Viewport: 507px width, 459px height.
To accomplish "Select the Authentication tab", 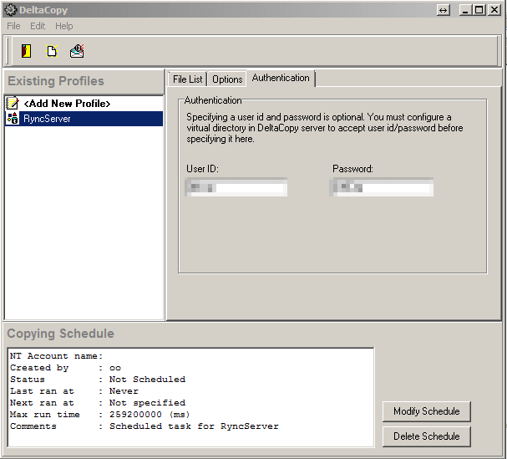I will (281, 78).
